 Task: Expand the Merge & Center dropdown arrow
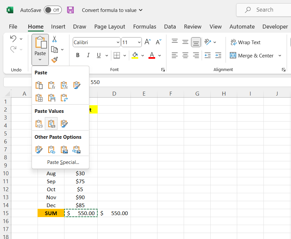280,56
